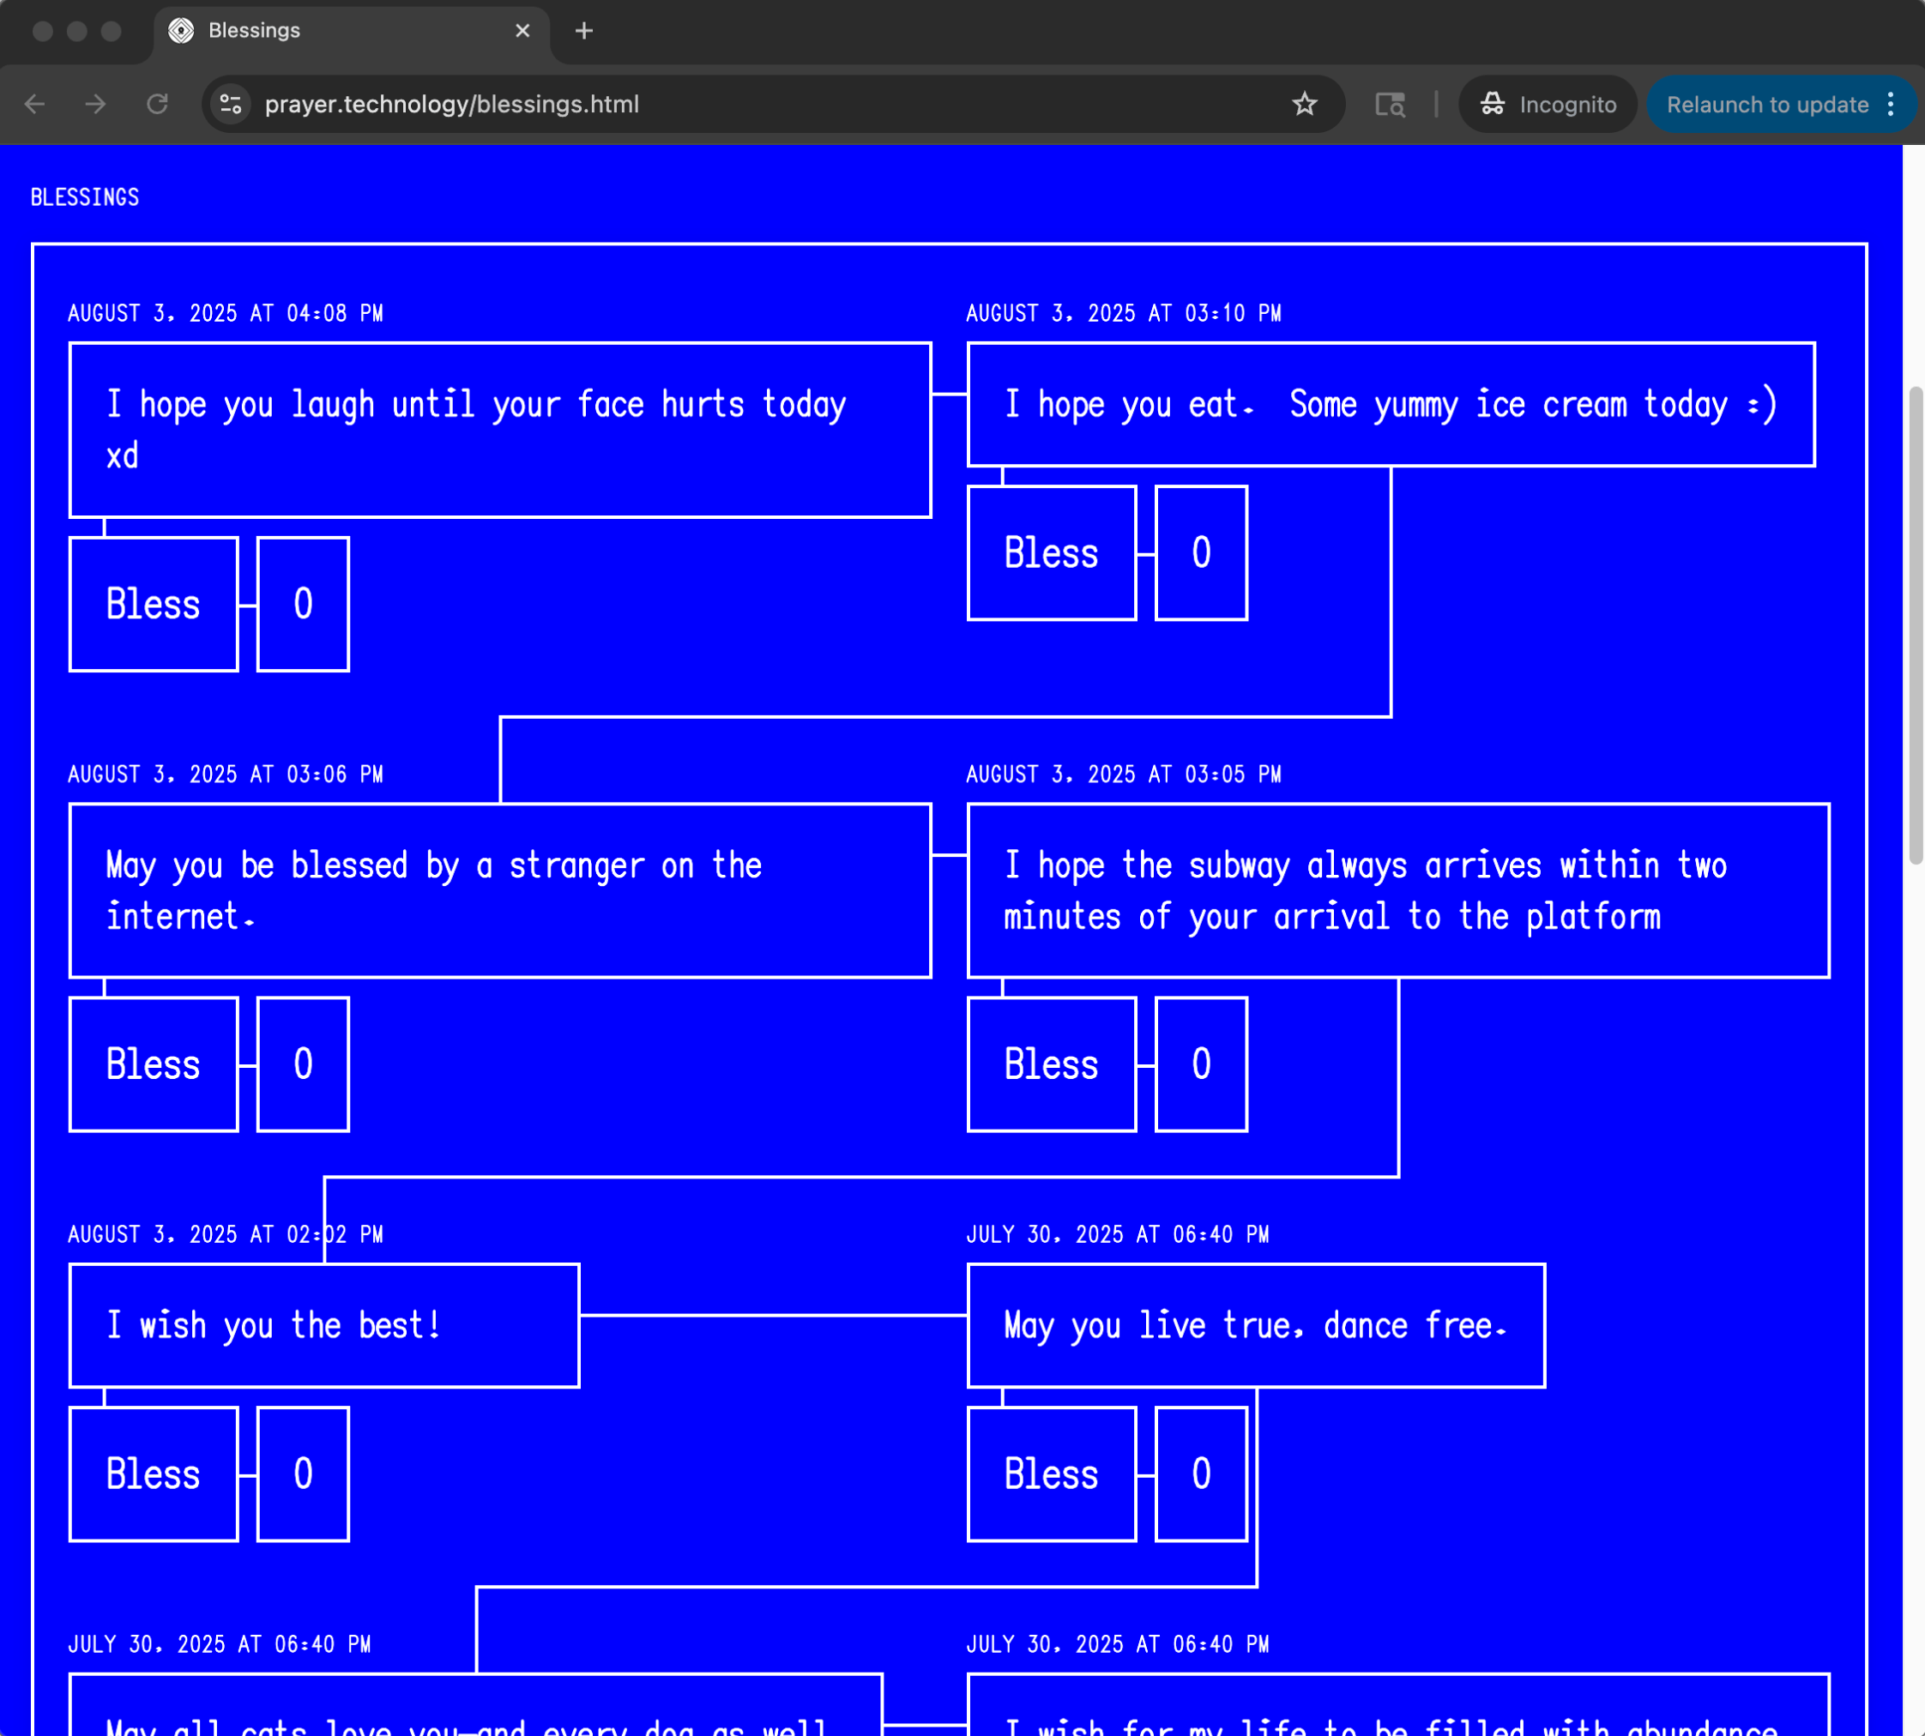Click the address bar URL
This screenshot has height=1736, width=1925.
[x=452, y=104]
